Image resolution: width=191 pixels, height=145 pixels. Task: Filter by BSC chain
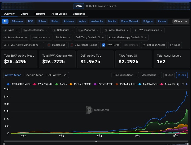point(31,21)
